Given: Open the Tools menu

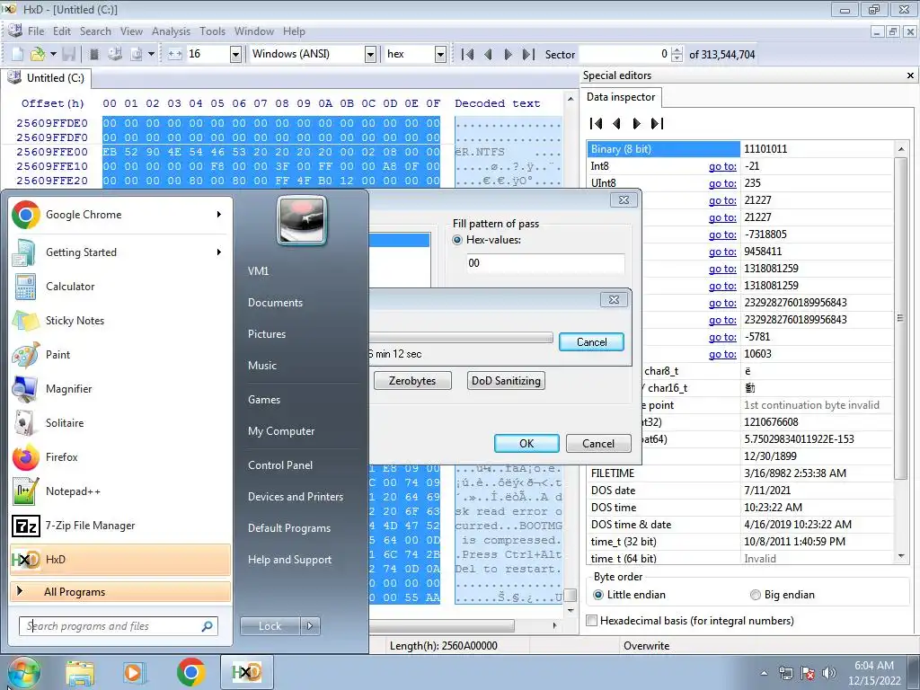Looking at the screenshot, I should [x=212, y=31].
